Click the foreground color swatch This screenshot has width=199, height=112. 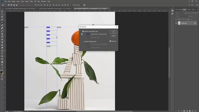[x=1, y=72]
